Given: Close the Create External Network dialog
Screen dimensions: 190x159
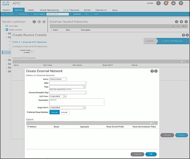Looking at the screenshot, I should [x=156, y=71].
